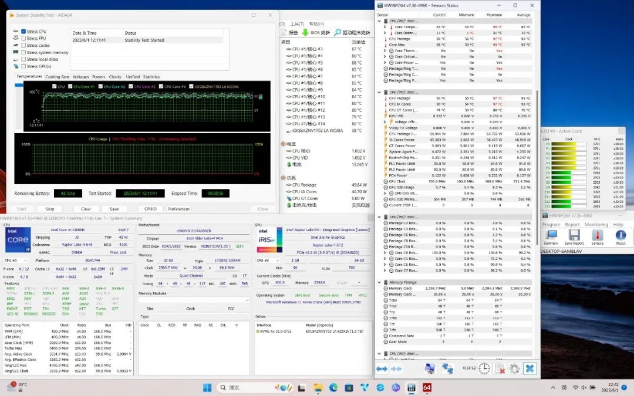The image size is (634, 396).
Task: Reset sensor values with the clock icon
Action: pyautogui.click(x=484, y=368)
